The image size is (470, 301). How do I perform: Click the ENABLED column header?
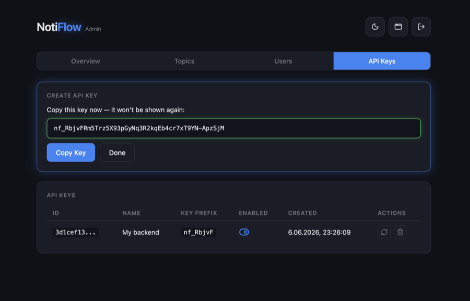[253, 213]
